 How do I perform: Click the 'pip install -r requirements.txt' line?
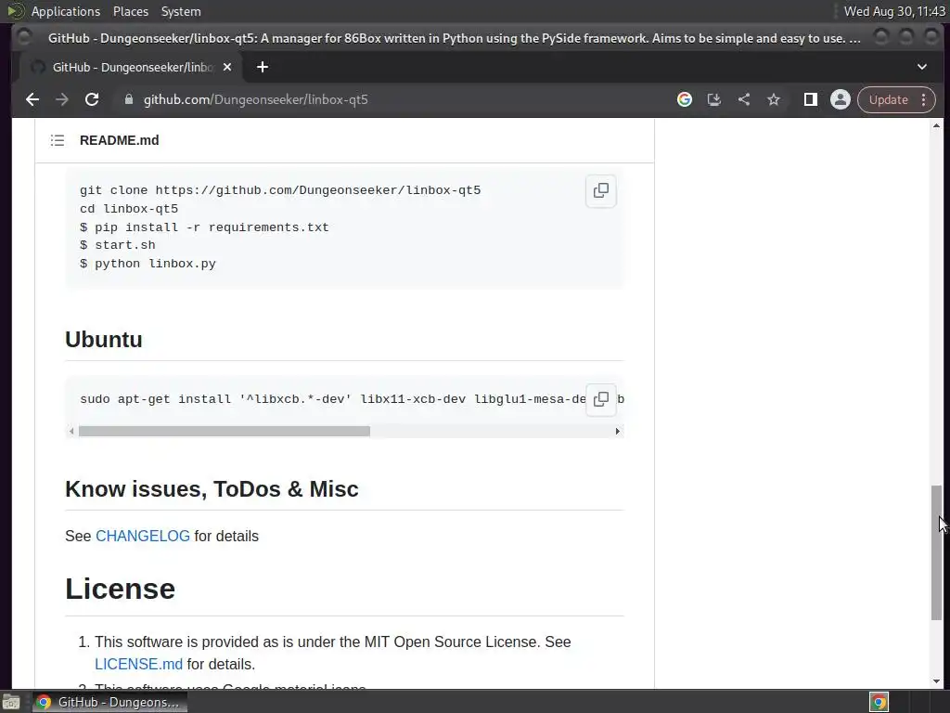coord(204,227)
